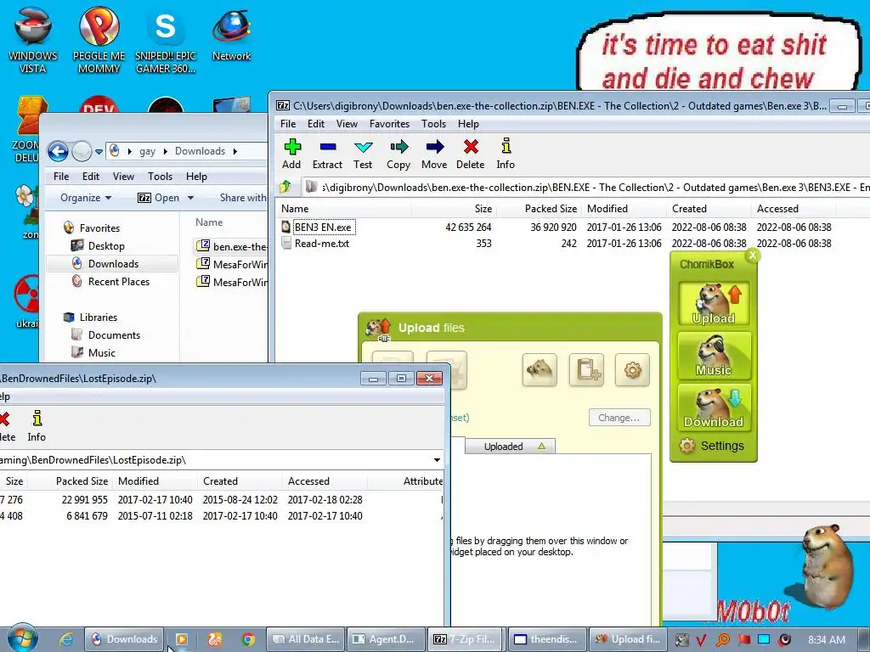Image resolution: width=870 pixels, height=652 pixels.
Task: Open Internet Explorer from taskbar
Action: pos(66,639)
